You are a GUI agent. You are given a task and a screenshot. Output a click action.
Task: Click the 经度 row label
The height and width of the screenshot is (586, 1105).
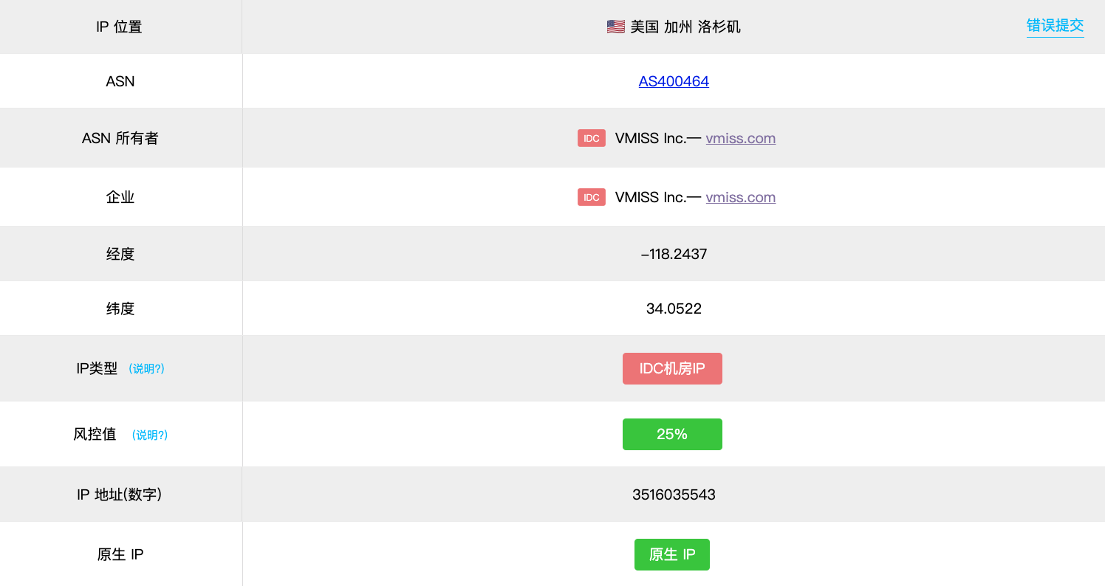[120, 254]
